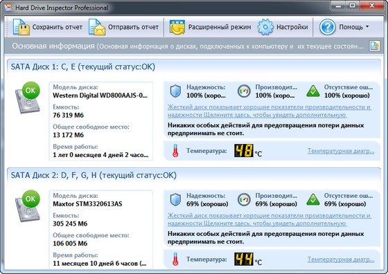This screenshot has width=388, height=274.
Task: Click the 48 °C temperature display
Action: tap(248, 151)
